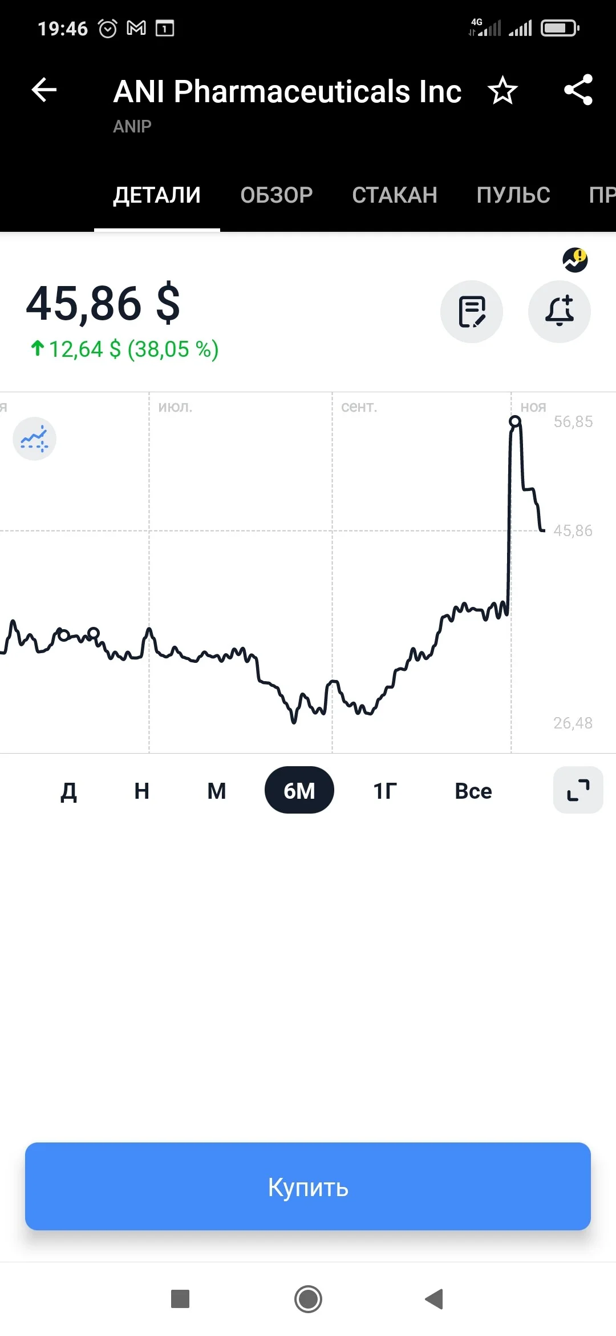Switch the chart type with indicator icon

pyautogui.click(x=35, y=438)
